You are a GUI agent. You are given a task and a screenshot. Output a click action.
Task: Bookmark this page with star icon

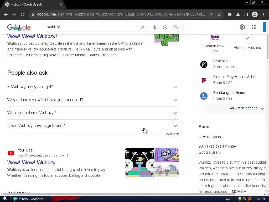(x=219, y=15)
